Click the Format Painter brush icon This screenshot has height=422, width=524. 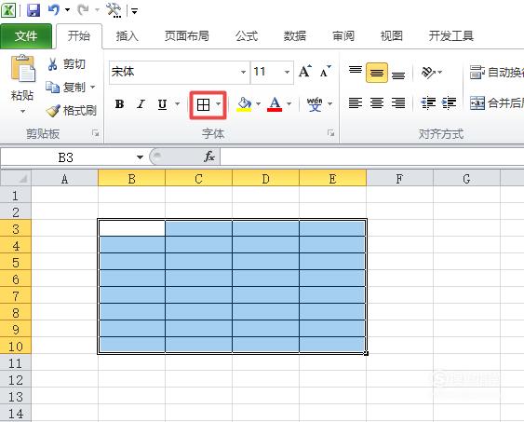coord(53,111)
